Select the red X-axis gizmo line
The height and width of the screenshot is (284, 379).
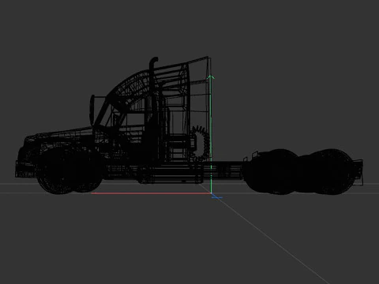point(151,193)
